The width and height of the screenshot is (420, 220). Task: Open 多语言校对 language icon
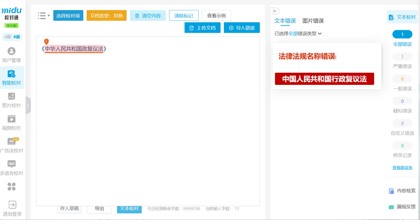(x=12, y=164)
